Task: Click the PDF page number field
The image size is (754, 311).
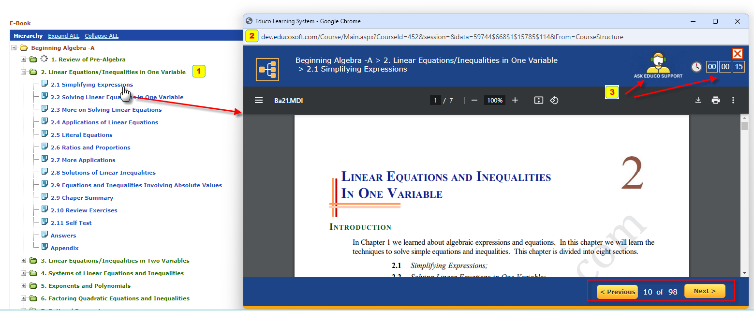Action: [435, 100]
